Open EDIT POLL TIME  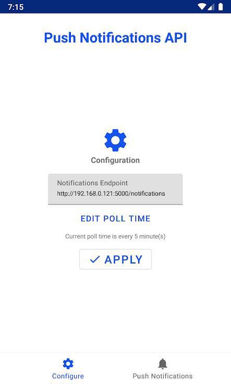pos(116,219)
